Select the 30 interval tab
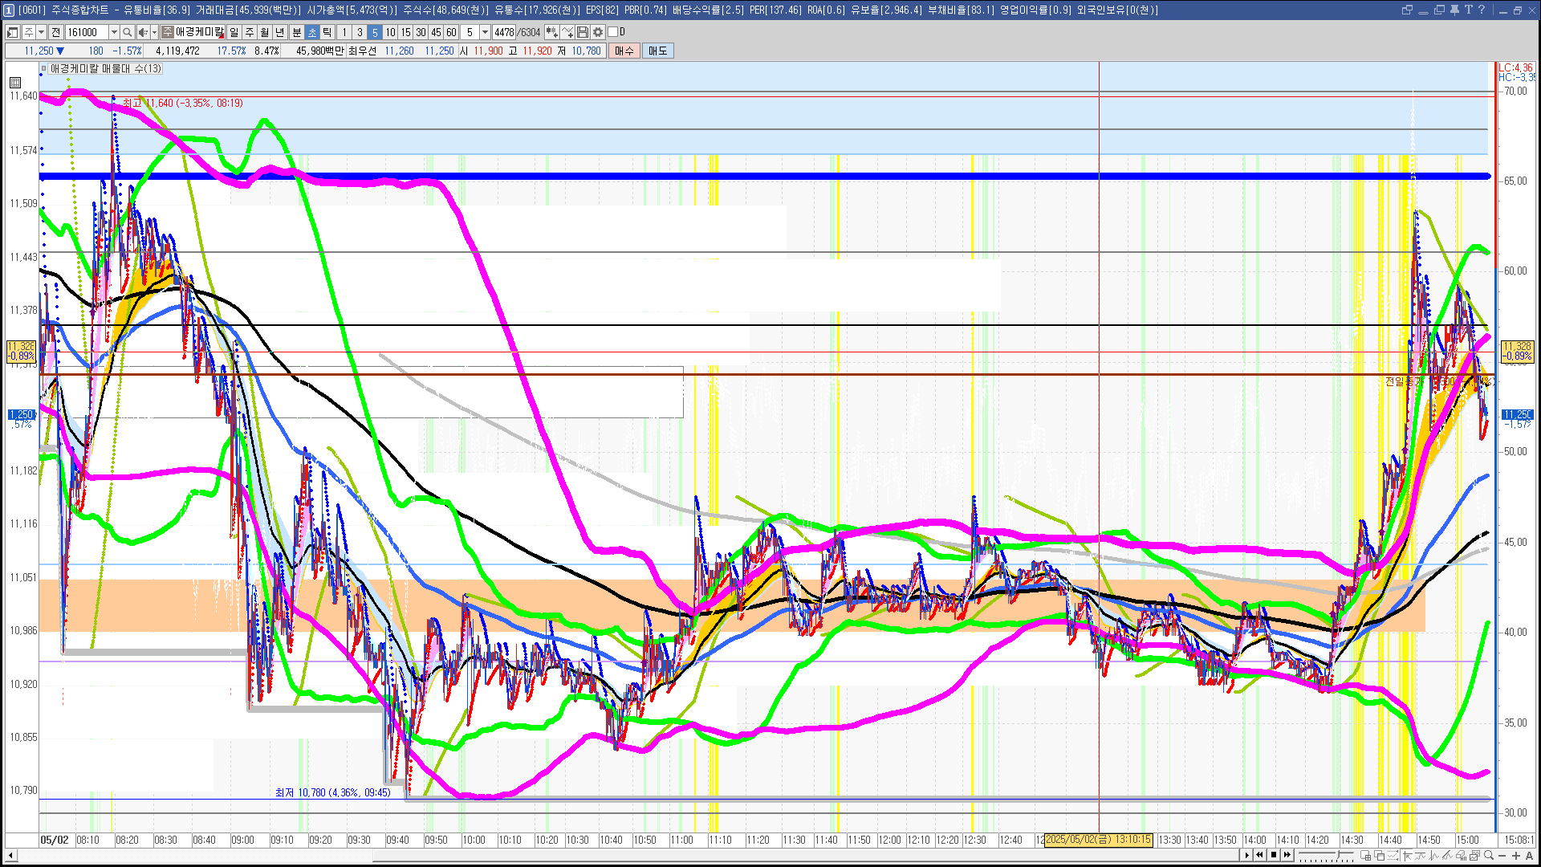1541x867 pixels. (x=421, y=32)
